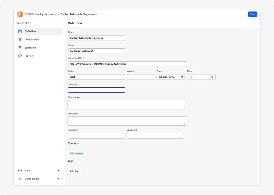Switch to the Composition section
This screenshot has width=274, height=195.
tap(39, 40)
